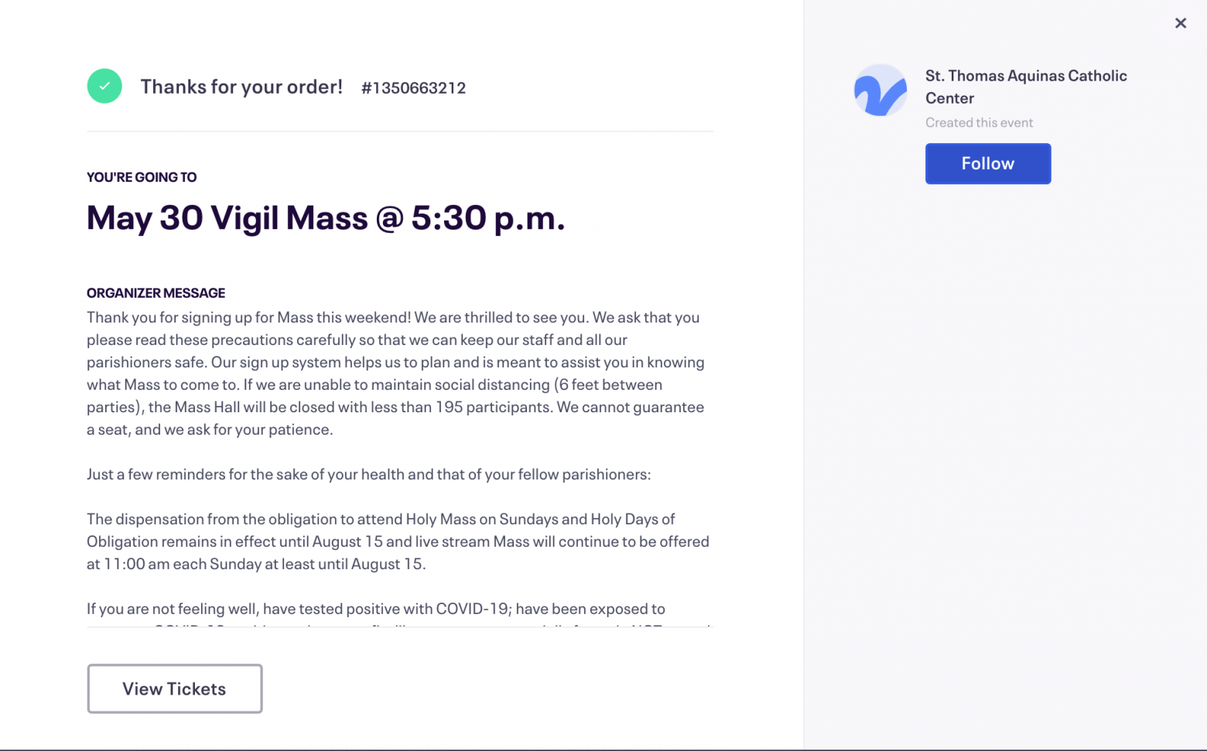Click the 'Just a few reminders' sentence
This screenshot has width=1207, height=751.
[369, 474]
